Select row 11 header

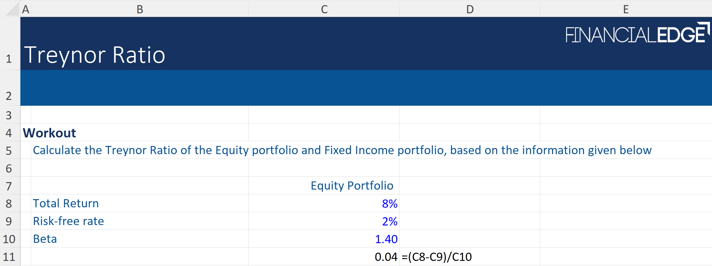(9, 257)
